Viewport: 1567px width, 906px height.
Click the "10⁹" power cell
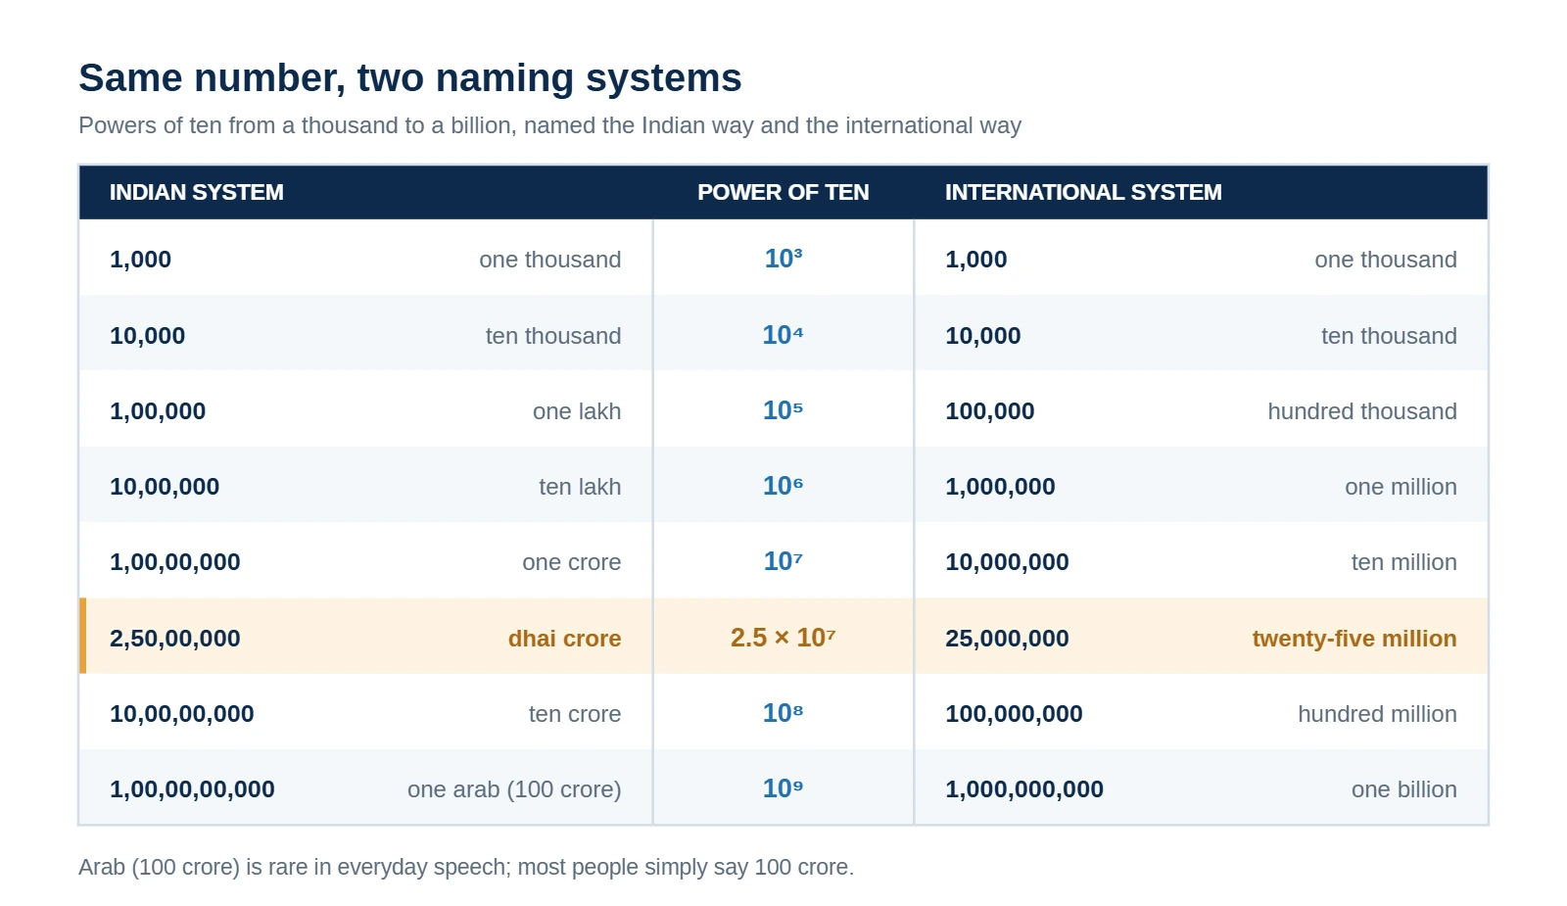pyautogui.click(x=783, y=788)
